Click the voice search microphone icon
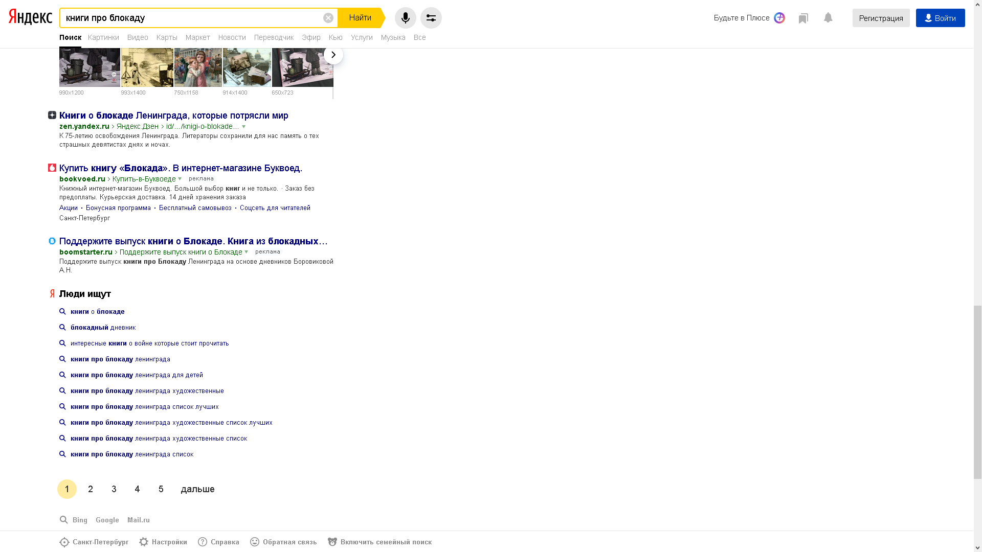982x552 pixels. pos(405,18)
